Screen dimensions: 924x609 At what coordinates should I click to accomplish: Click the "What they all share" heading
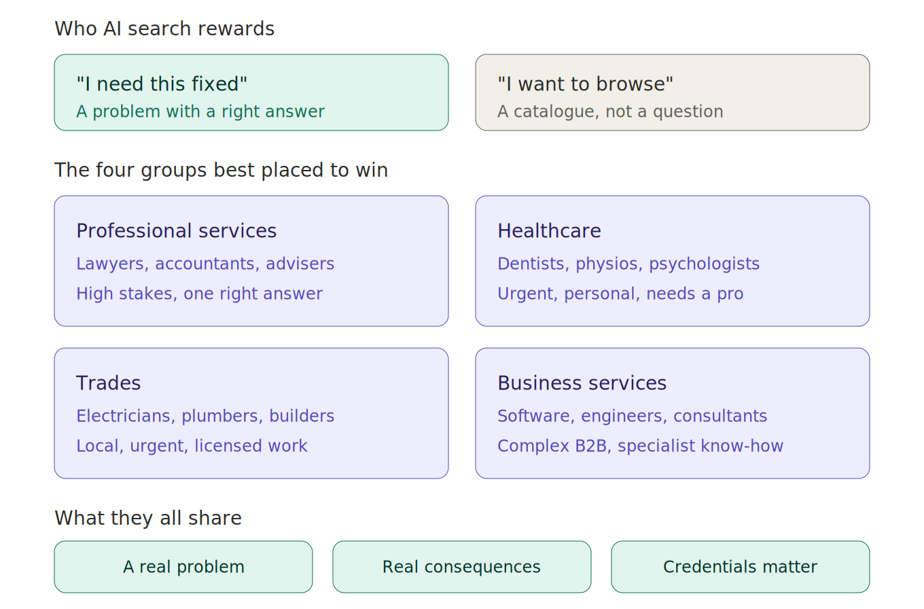click(x=148, y=518)
